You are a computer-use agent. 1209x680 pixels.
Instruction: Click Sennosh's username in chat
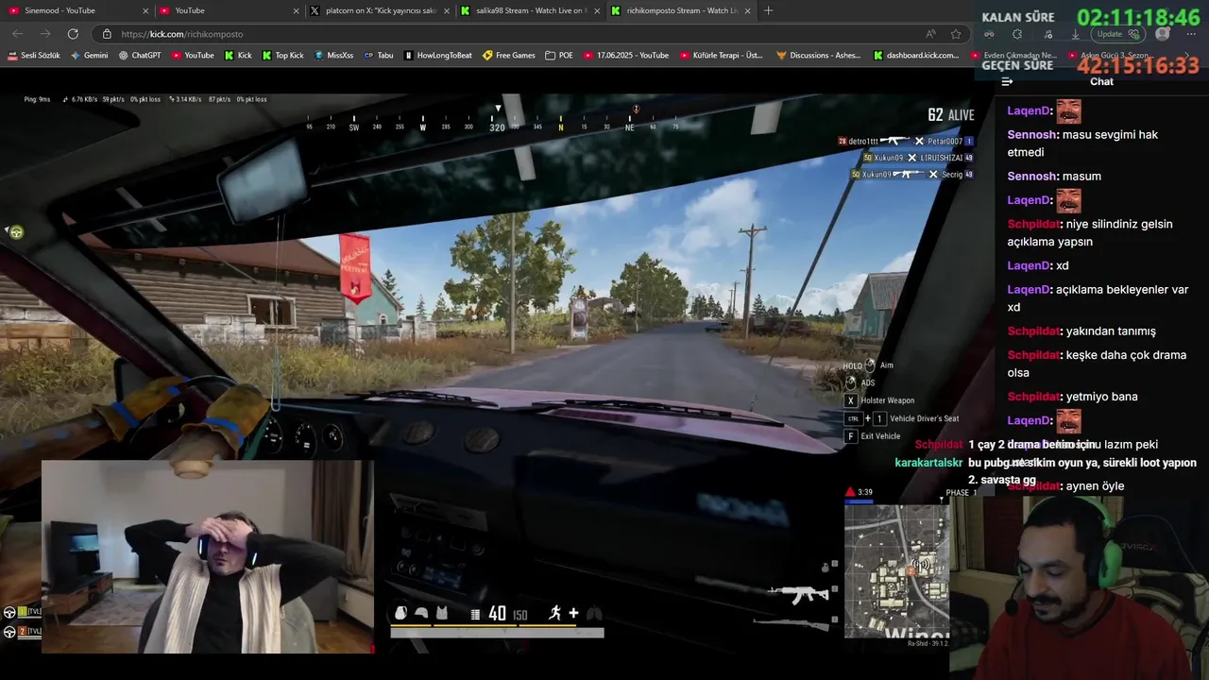(1031, 134)
